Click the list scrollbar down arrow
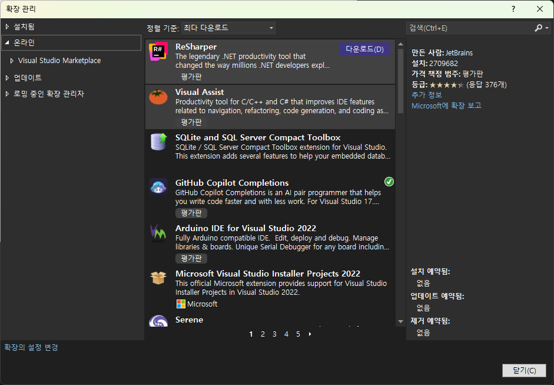The height and width of the screenshot is (385, 554). click(400, 322)
